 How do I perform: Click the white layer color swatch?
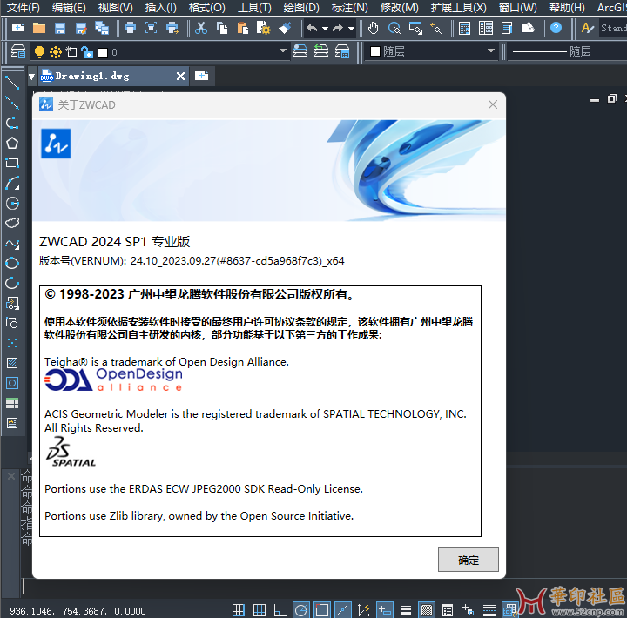click(x=103, y=53)
